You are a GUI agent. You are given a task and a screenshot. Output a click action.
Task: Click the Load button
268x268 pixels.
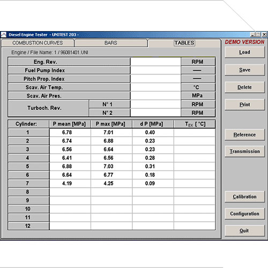point(244,52)
